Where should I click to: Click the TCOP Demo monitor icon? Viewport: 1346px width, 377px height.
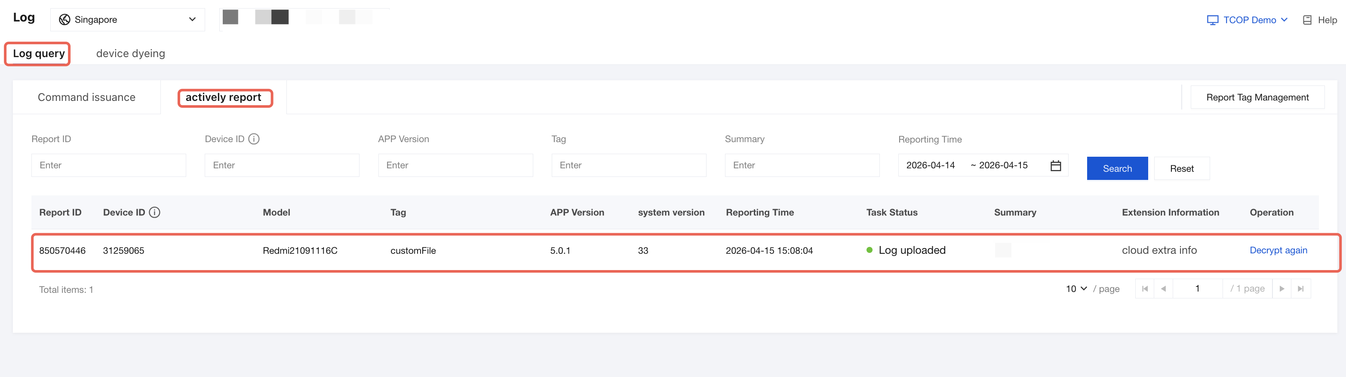[x=1212, y=20]
